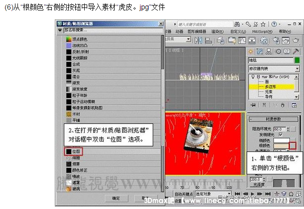Open the Layer Manager toolbar icon

click(x=220, y=40)
